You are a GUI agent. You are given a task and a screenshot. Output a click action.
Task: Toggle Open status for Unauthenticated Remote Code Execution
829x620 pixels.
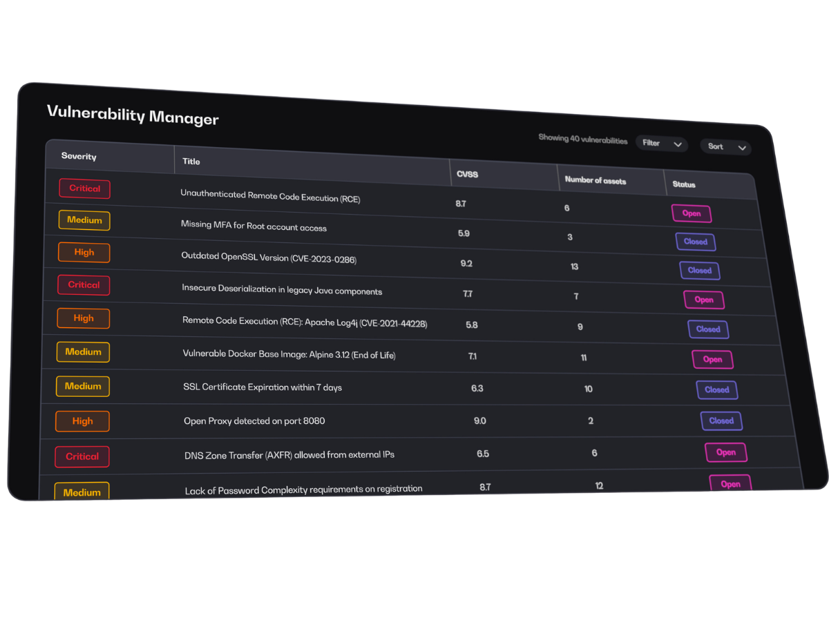click(692, 213)
